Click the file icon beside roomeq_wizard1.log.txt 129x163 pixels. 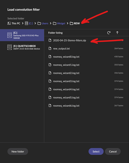(50, 65)
